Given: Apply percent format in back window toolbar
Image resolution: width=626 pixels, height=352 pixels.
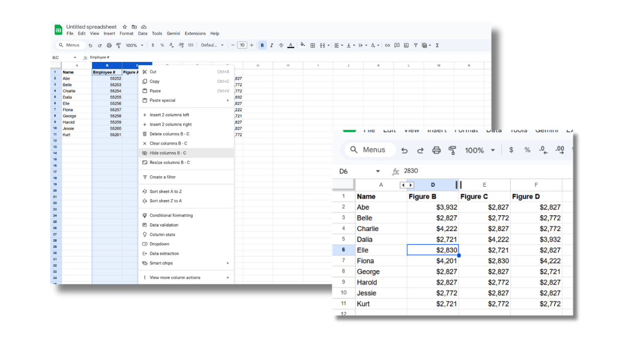Looking at the screenshot, I should [x=162, y=45].
